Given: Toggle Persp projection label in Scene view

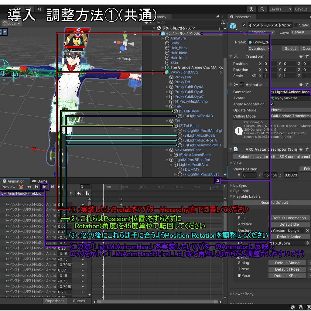Looking at the screenshot, I should click(x=124, y=59).
